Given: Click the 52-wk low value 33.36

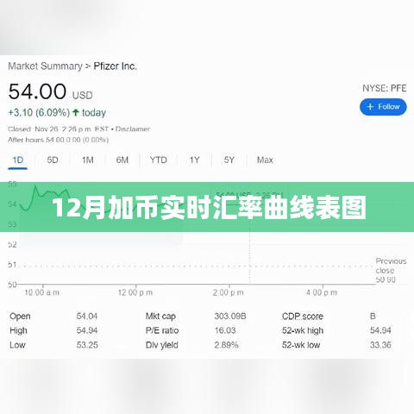Looking at the screenshot, I should coord(380,345).
